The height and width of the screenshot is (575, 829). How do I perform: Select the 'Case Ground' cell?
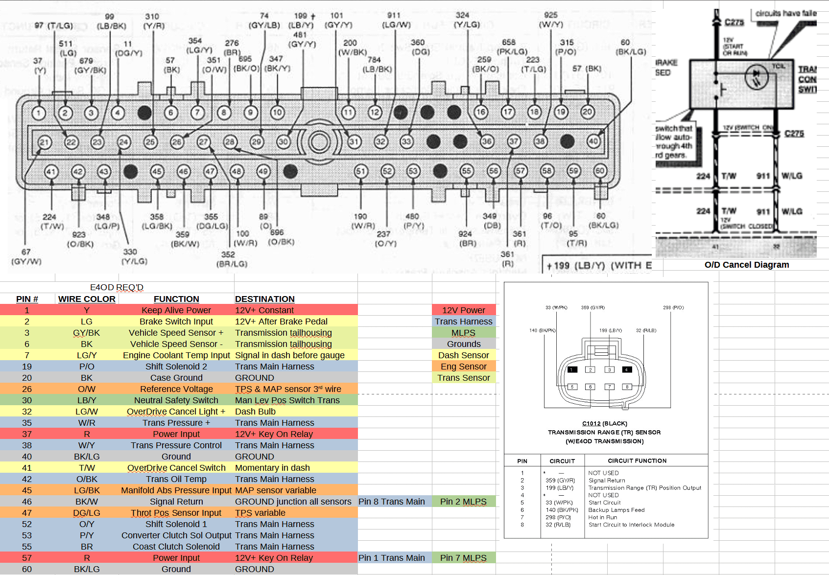tap(176, 378)
